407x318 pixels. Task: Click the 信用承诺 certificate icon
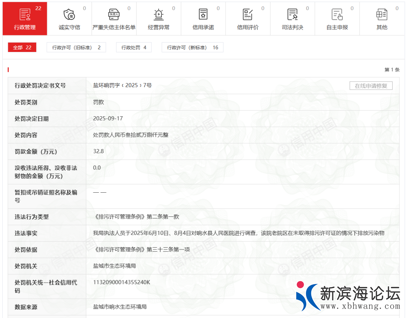pos(203,14)
